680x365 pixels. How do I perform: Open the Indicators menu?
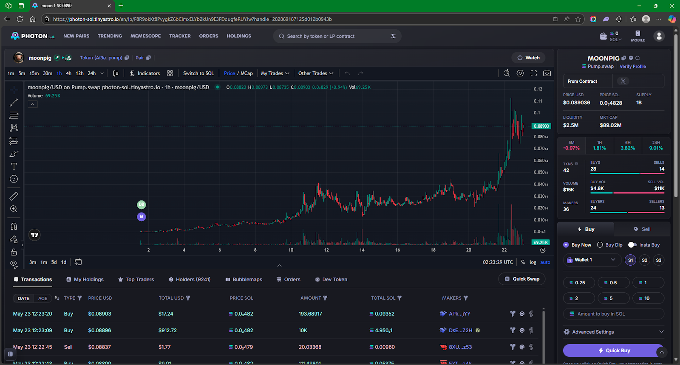pyautogui.click(x=145, y=73)
